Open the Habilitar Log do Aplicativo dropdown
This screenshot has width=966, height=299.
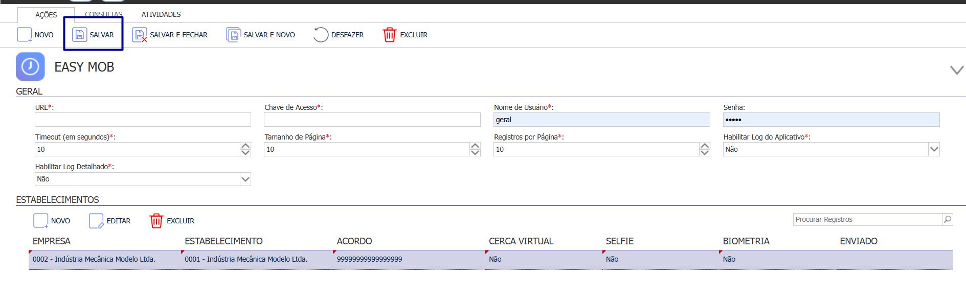pos(934,149)
